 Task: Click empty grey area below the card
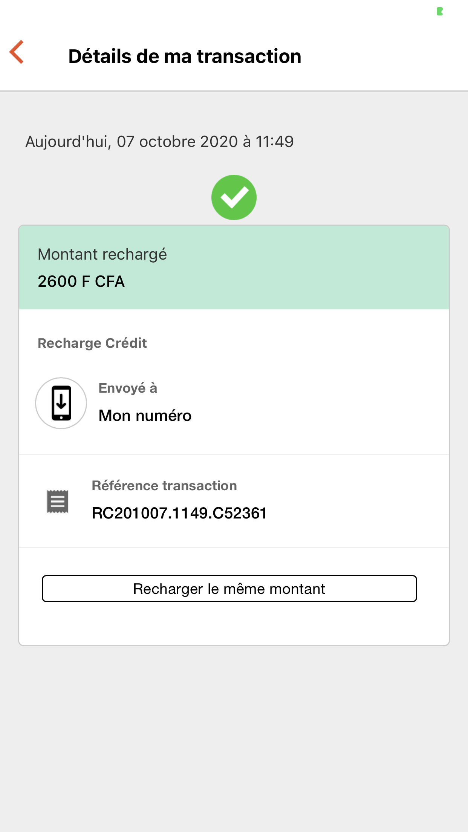234,735
